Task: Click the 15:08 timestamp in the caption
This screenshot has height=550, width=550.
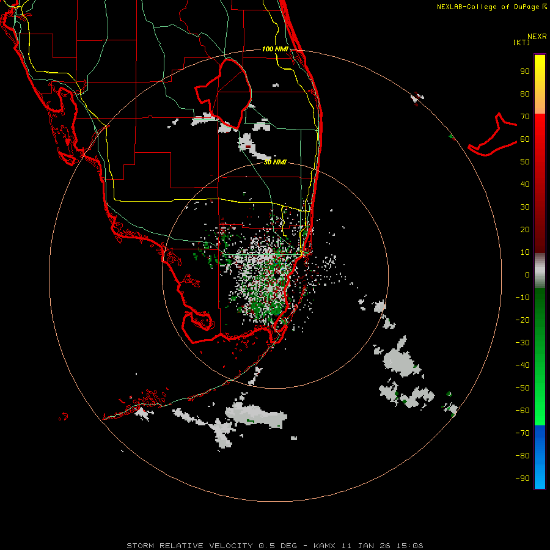Action: (409, 546)
